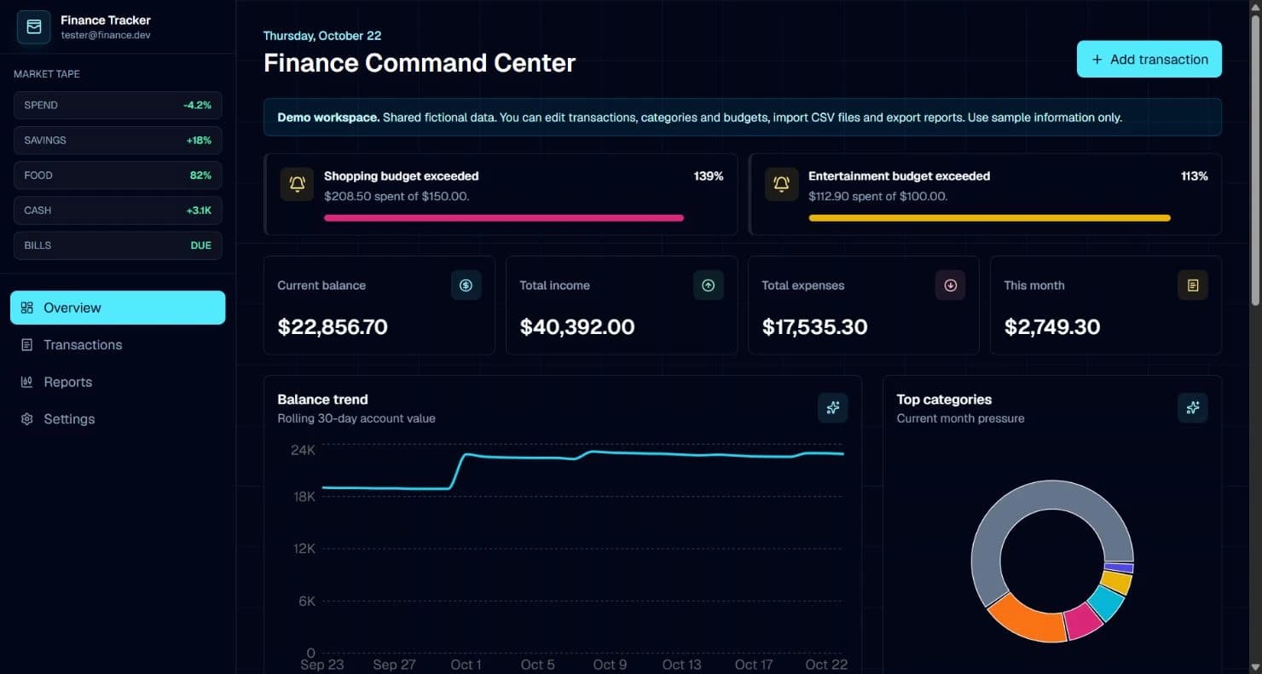
Task: Click the Finance Tracker wallet logo icon
Action: point(34,26)
